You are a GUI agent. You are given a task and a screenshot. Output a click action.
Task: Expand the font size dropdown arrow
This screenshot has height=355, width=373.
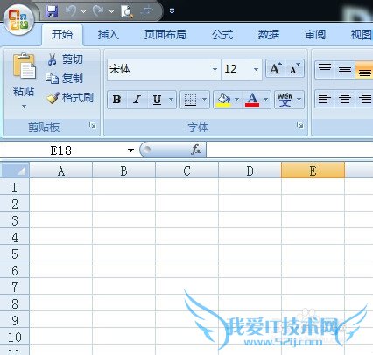point(256,69)
